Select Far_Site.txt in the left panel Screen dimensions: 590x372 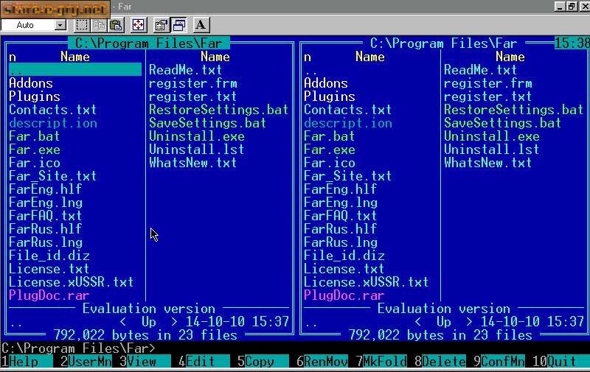pyautogui.click(x=52, y=176)
